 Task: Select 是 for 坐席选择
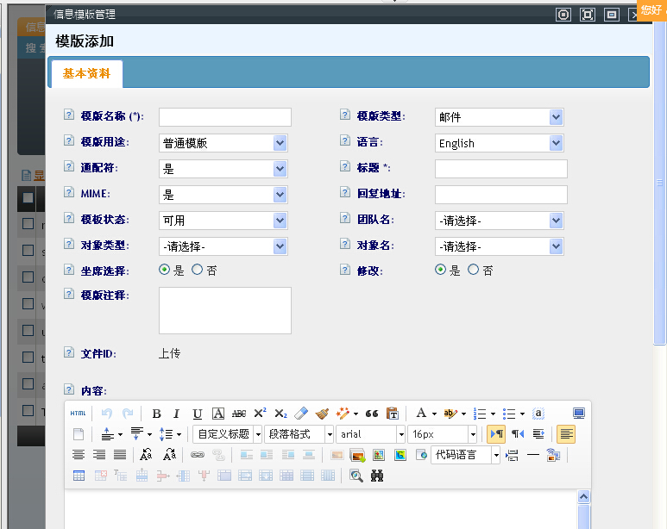point(165,270)
